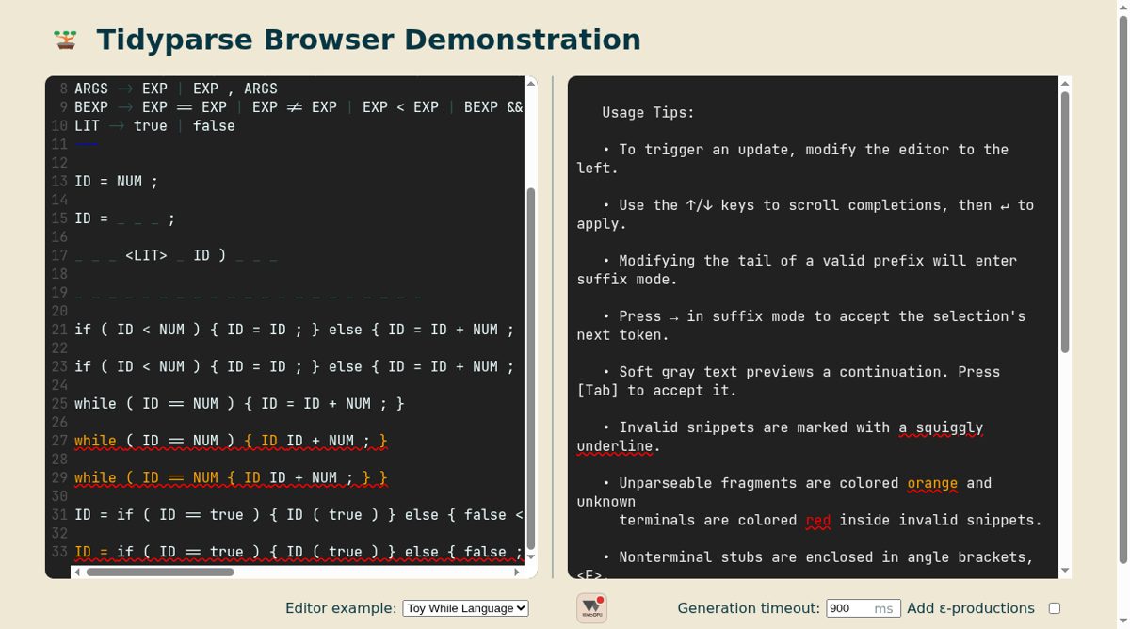Click the editor scroll-down arrow

click(531, 558)
